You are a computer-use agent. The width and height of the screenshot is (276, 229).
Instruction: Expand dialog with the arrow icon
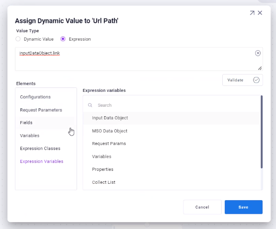pos(252,13)
